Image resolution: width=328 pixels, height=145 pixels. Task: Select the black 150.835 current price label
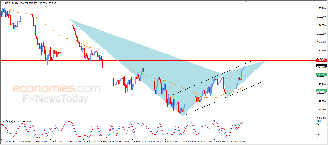click(x=321, y=66)
